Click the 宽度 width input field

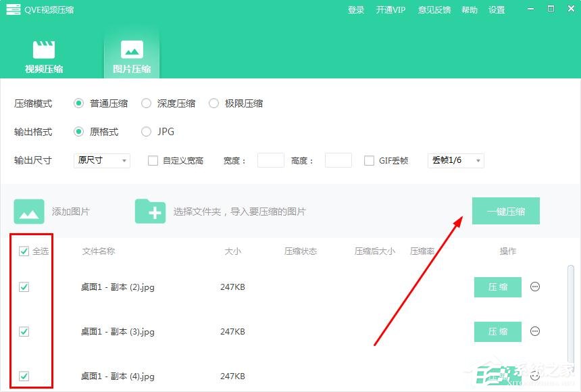click(270, 160)
